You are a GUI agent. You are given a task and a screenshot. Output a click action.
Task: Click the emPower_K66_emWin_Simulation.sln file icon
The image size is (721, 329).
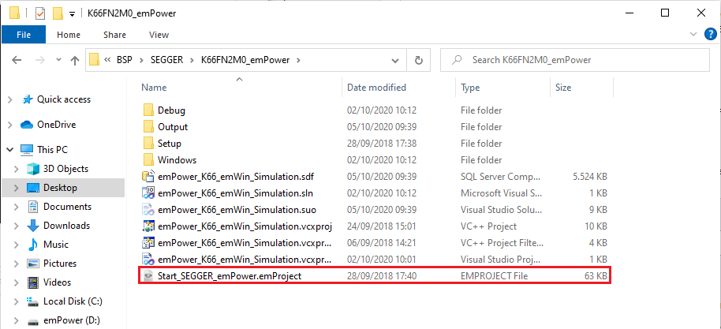[x=148, y=193]
